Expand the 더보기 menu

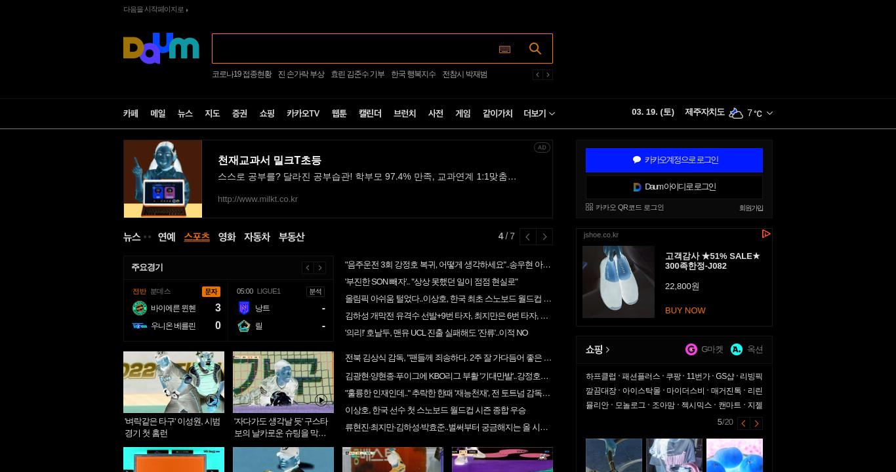539,113
